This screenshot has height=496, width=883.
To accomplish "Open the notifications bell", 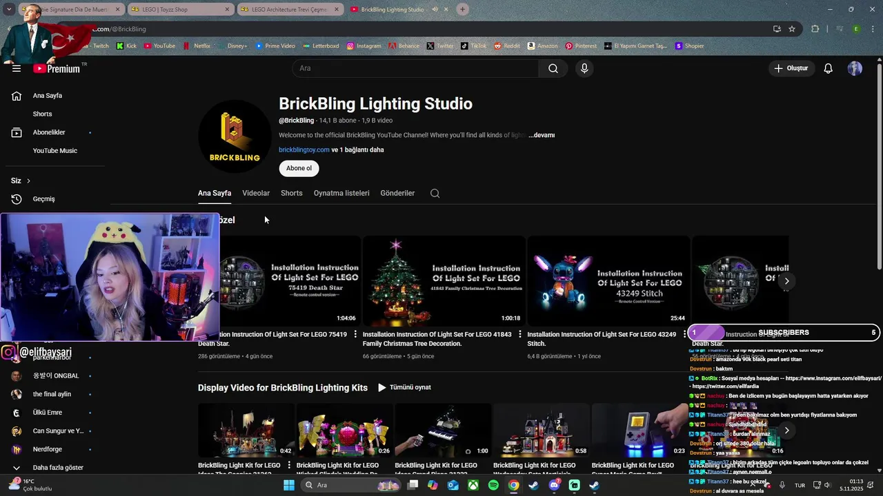I will (x=828, y=68).
